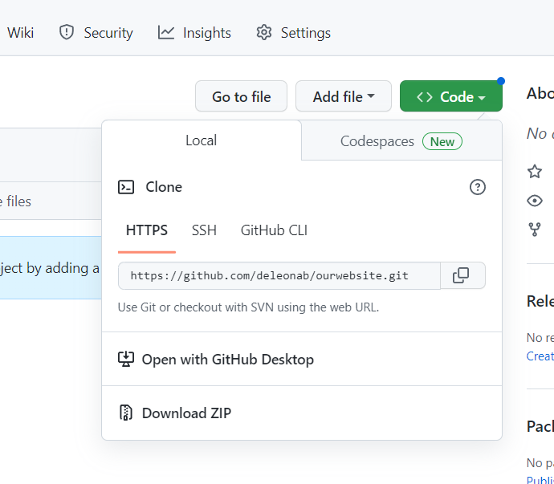The height and width of the screenshot is (484, 554).
Task: Switch to the Local tab
Action: click(x=202, y=140)
